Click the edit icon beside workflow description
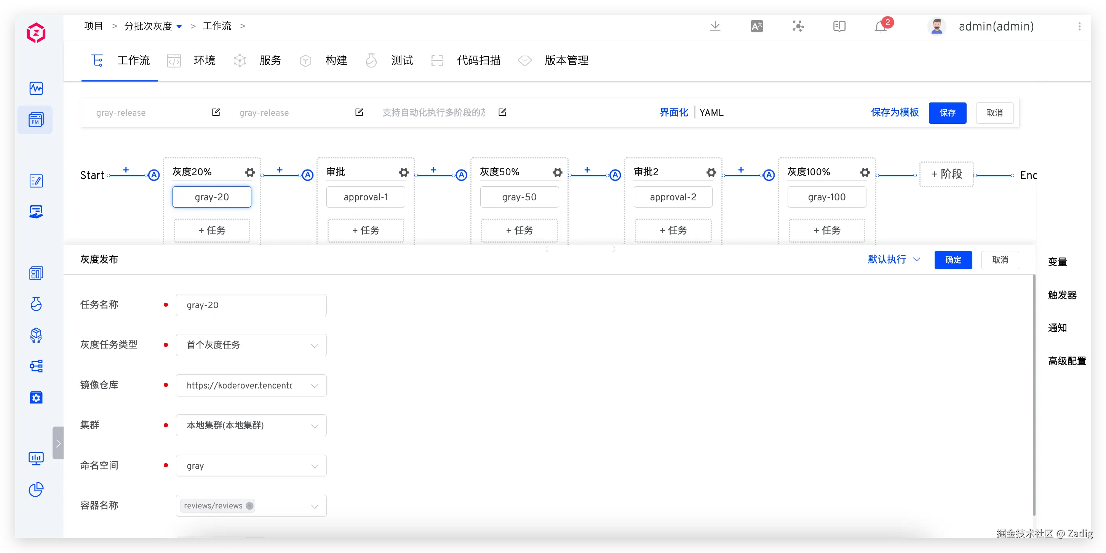This screenshot has width=1106, height=553. point(502,112)
